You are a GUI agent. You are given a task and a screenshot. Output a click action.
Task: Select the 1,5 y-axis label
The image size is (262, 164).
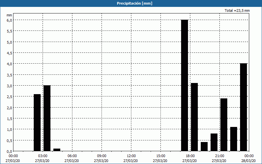click(x=9, y=119)
